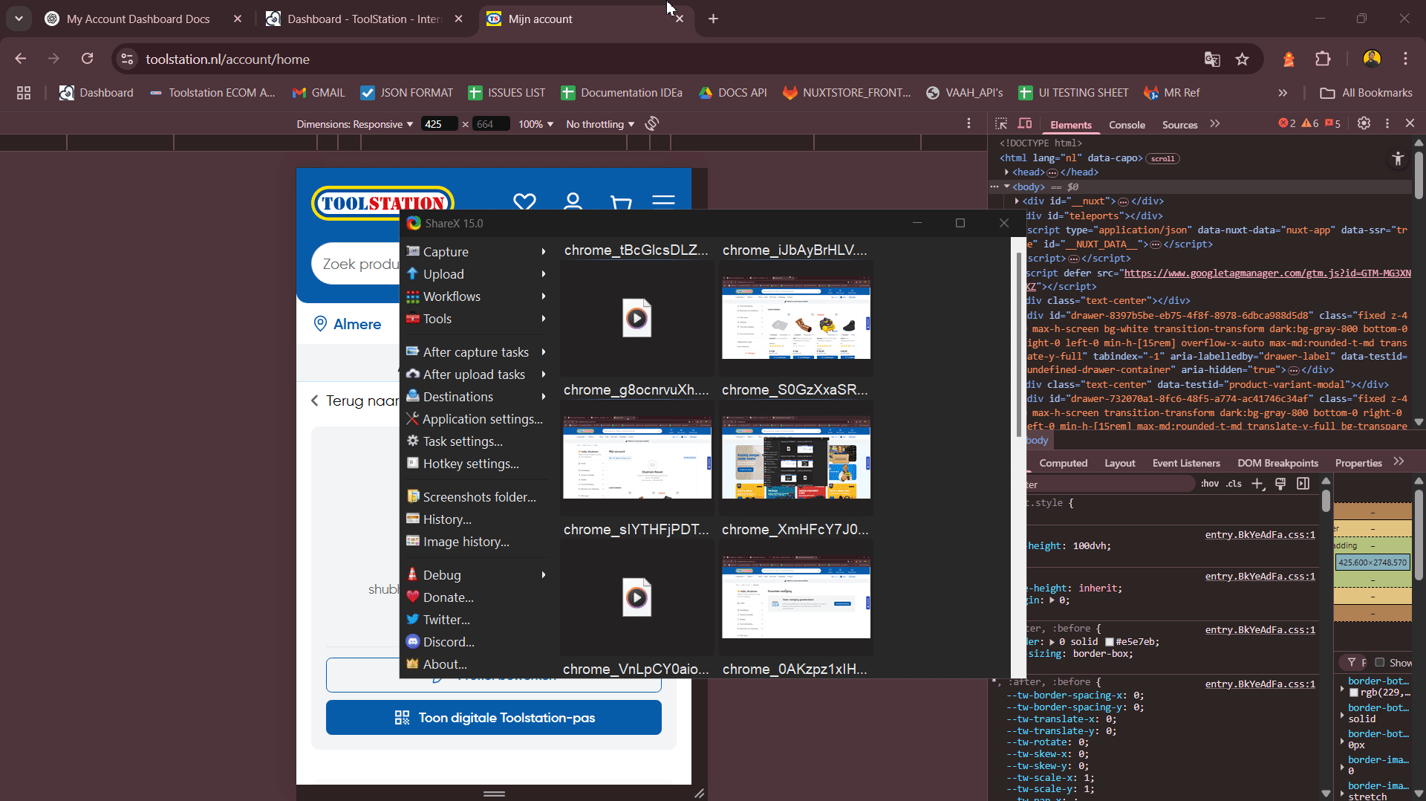
Task: Toggle the .cls element classes button
Action: [x=1234, y=484]
